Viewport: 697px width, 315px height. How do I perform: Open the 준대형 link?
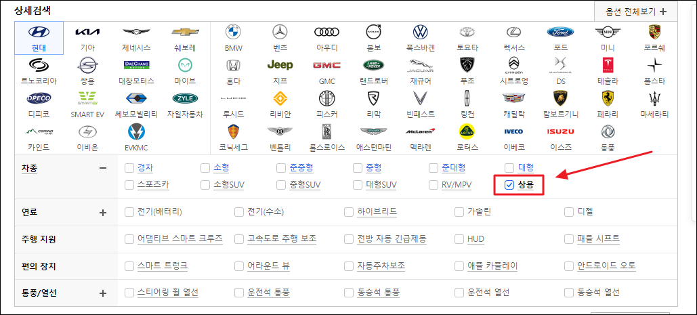[x=453, y=168]
